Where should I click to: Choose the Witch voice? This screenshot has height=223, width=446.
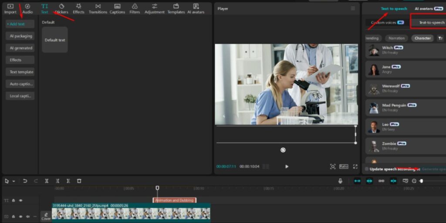405,50
